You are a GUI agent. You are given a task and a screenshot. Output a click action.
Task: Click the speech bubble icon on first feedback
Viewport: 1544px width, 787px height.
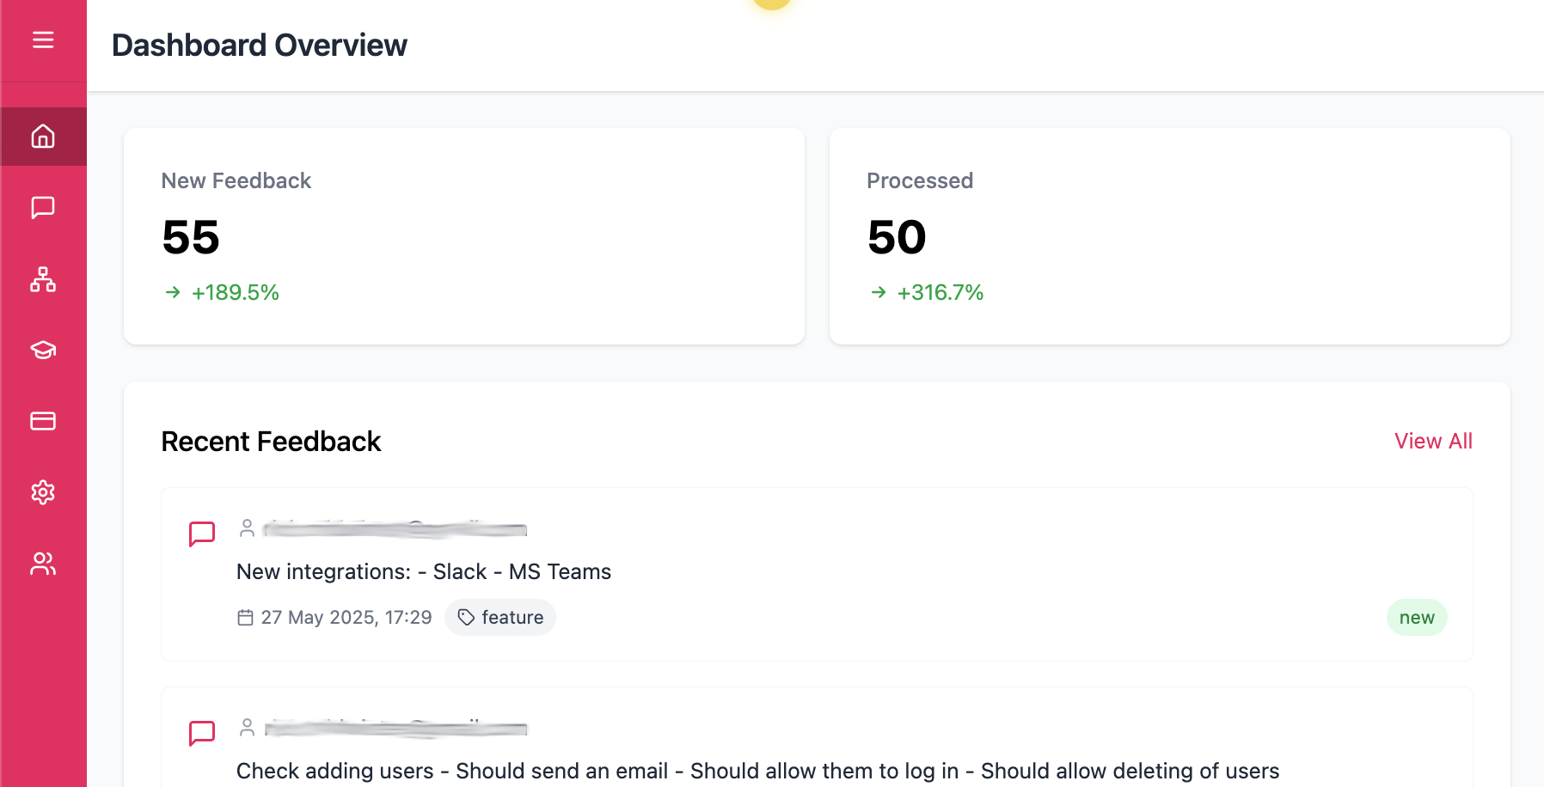point(202,534)
